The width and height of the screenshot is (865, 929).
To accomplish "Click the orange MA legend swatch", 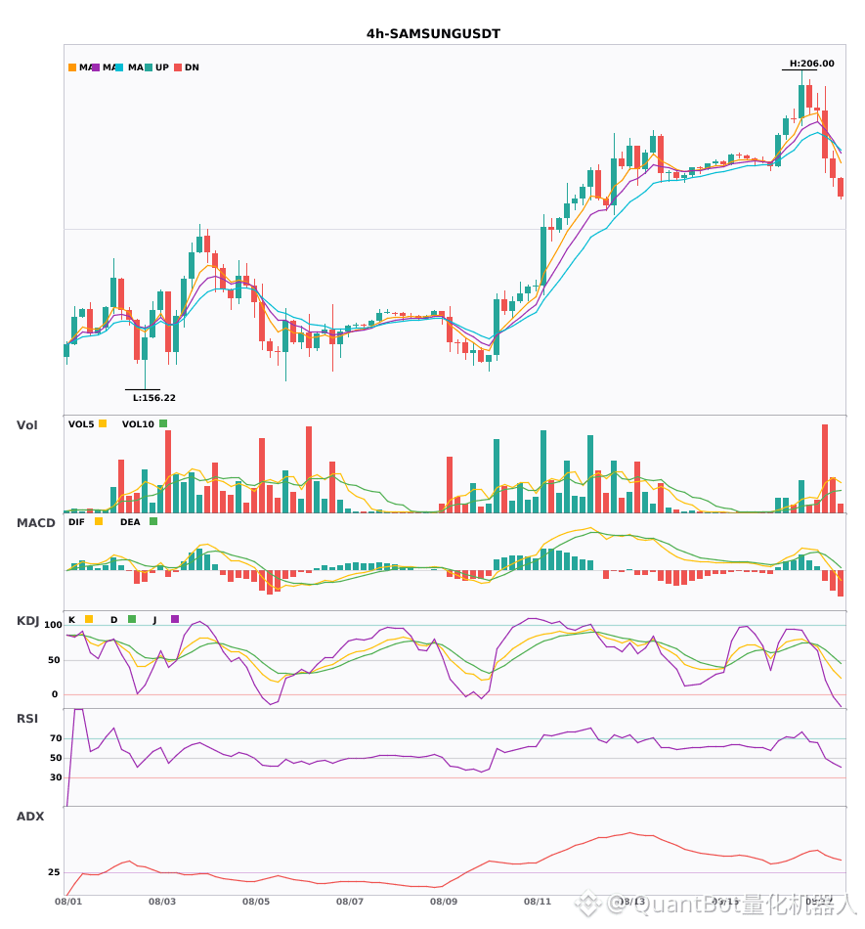I will click(72, 67).
